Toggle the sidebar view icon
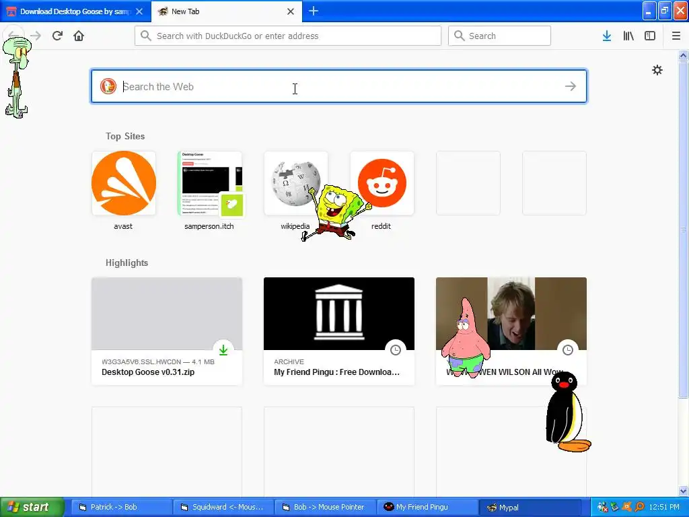 pos(650,36)
